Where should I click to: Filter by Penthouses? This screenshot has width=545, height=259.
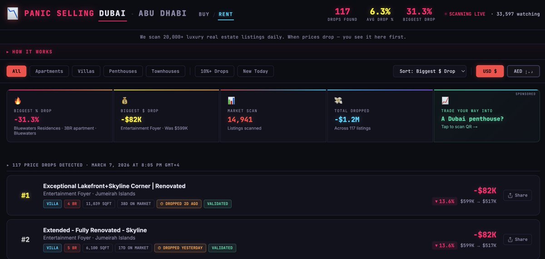[123, 71]
